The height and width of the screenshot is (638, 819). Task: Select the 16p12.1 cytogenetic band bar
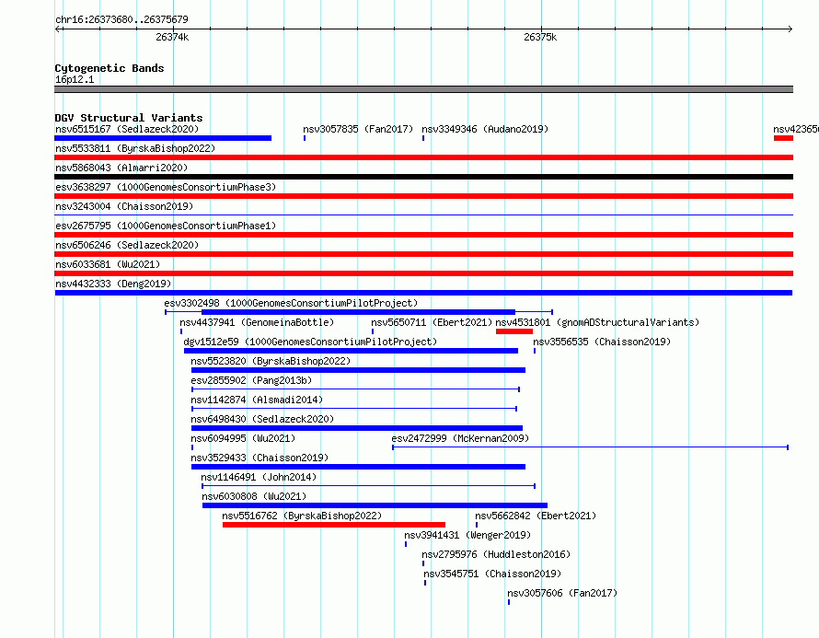(x=423, y=89)
